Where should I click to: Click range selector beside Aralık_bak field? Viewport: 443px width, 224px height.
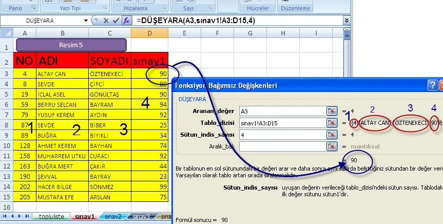(x=332, y=146)
